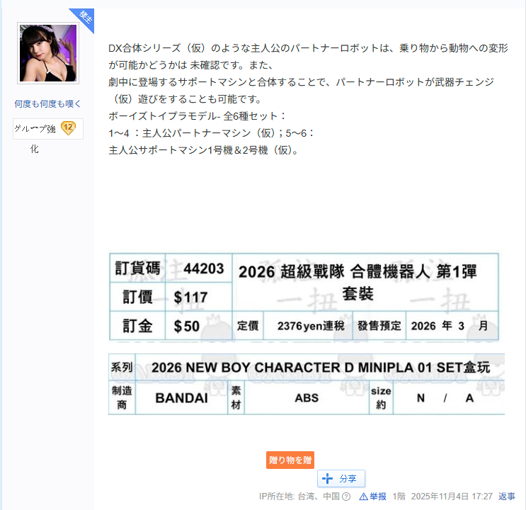
Task: Click the blue 楼主 corner ribbon
Action: pyautogui.click(x=84, y=18)
